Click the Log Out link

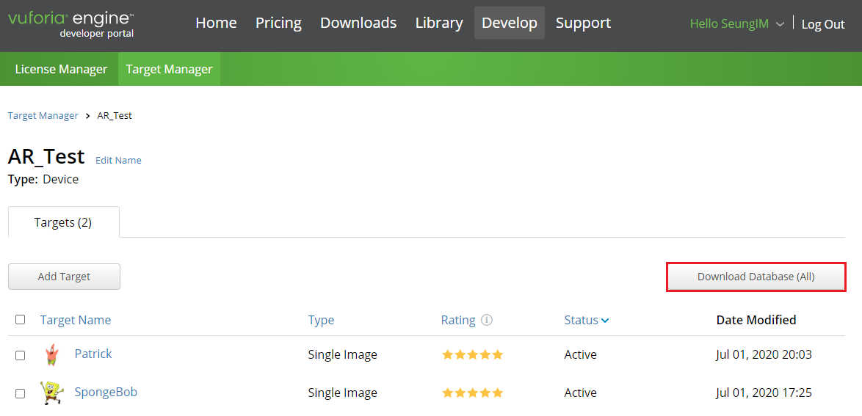point(823,24)
